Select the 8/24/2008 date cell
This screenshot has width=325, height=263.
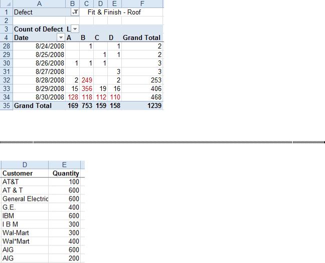tap(39, 46)
